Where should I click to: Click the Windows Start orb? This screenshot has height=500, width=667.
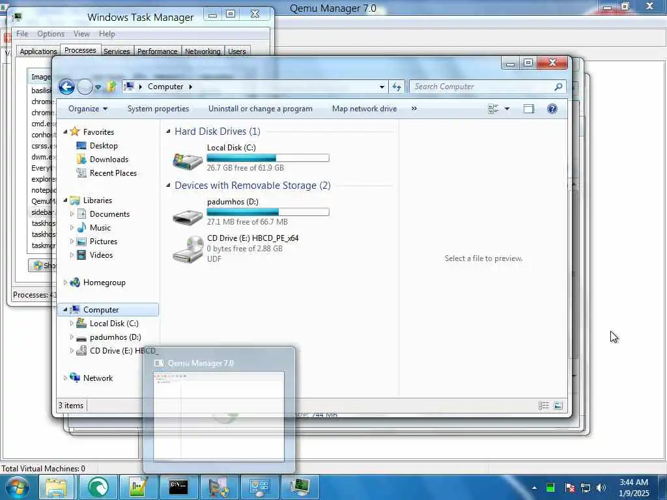click(16, 487)
